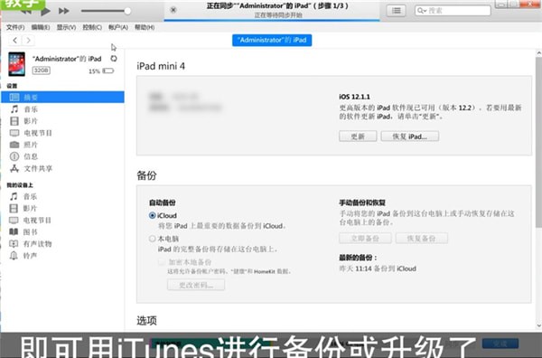This screenshot has width=542, height=358.
Task: Click the sync spinner icon beside iPad name
Action: 114,59
